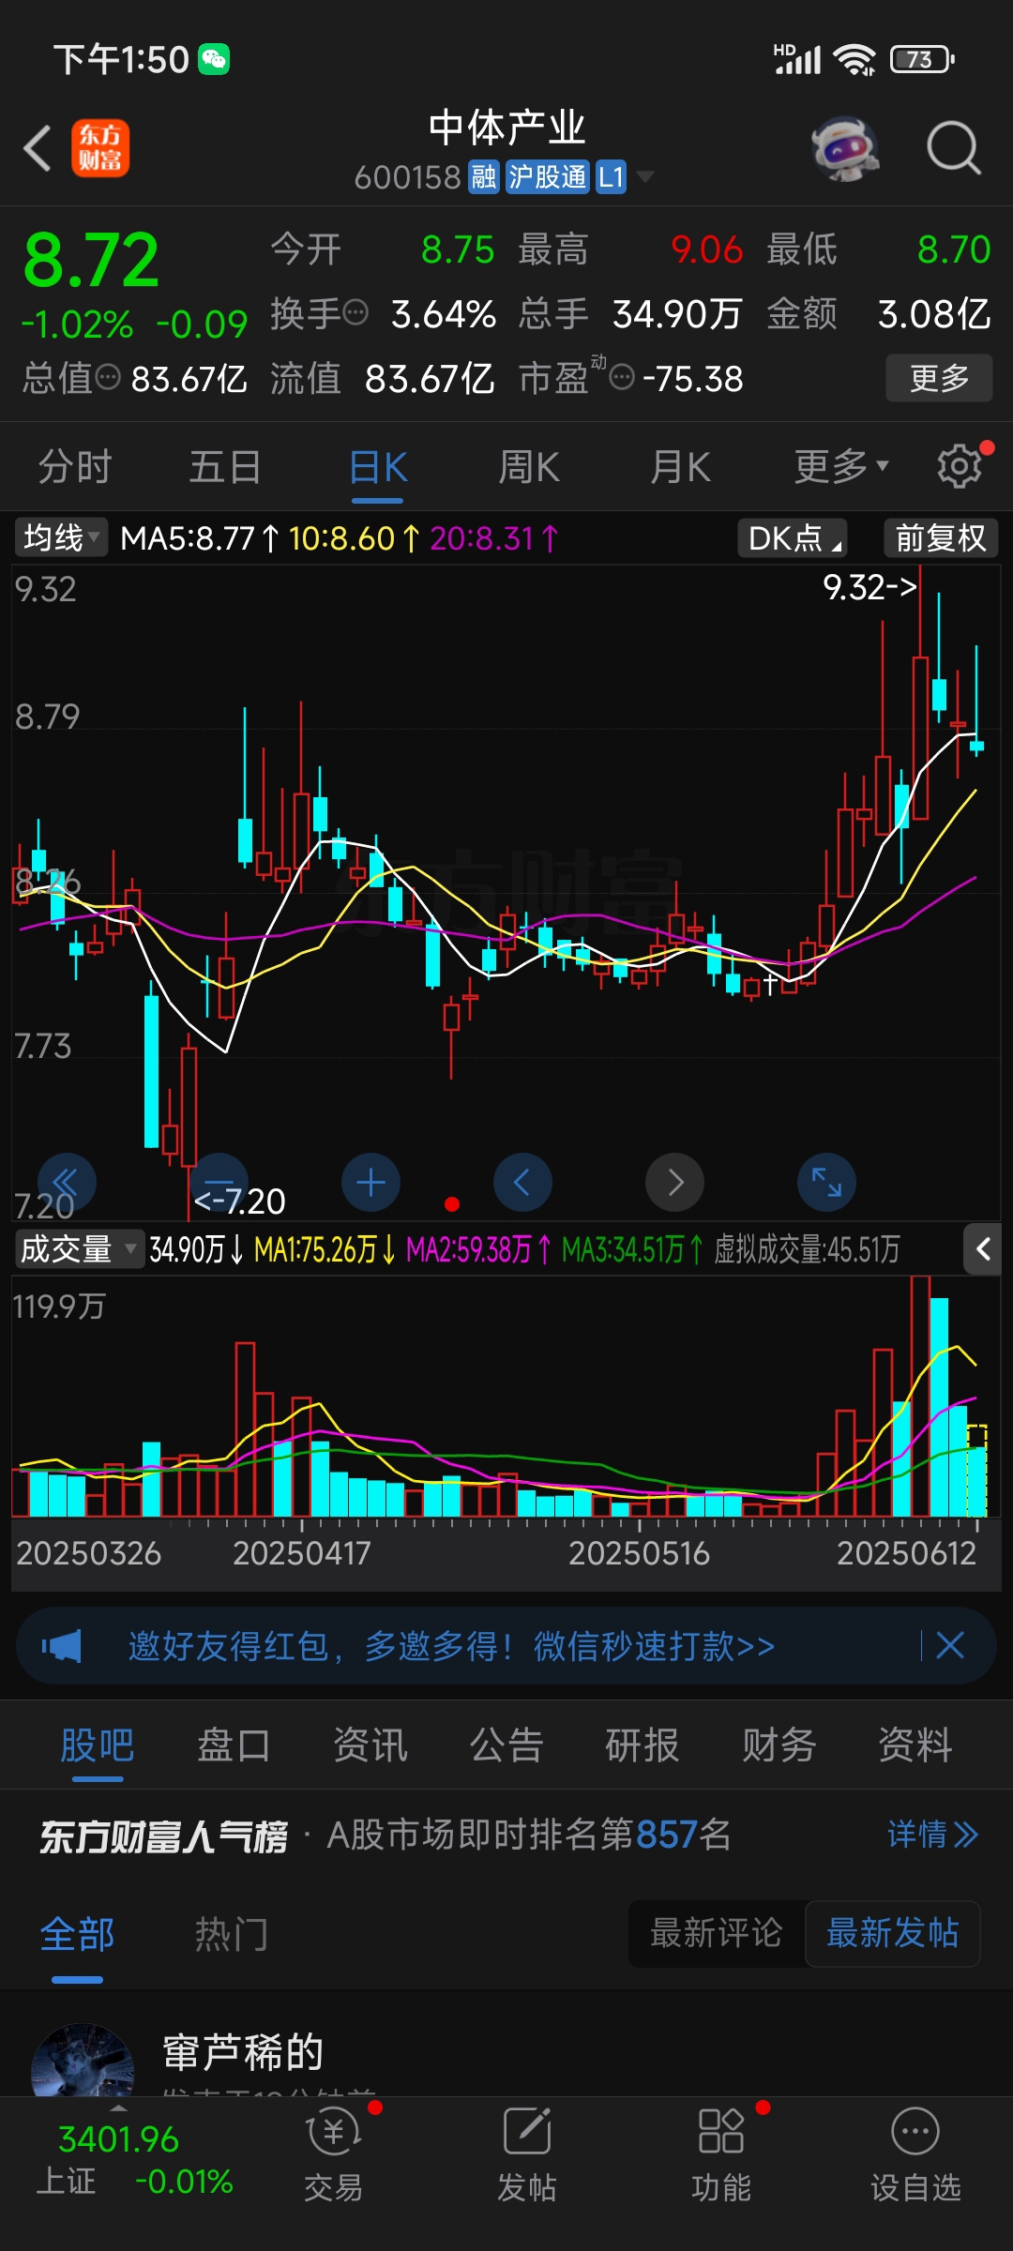Switch to 月K chart tab
Viewport: 1013px width, 2251px height.
coord(681,467)
